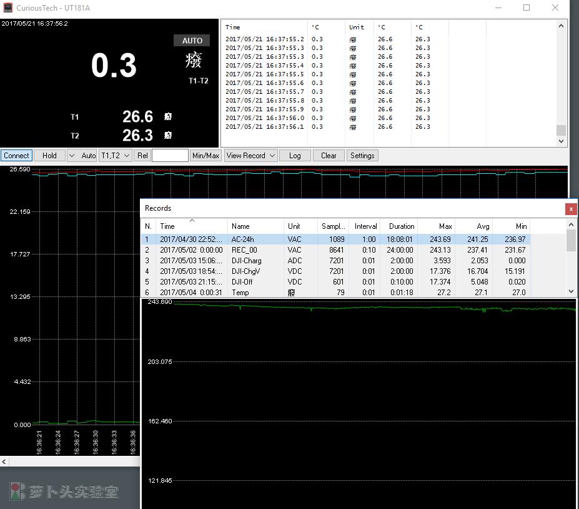Open the View Record dropdown

[250, 156]
